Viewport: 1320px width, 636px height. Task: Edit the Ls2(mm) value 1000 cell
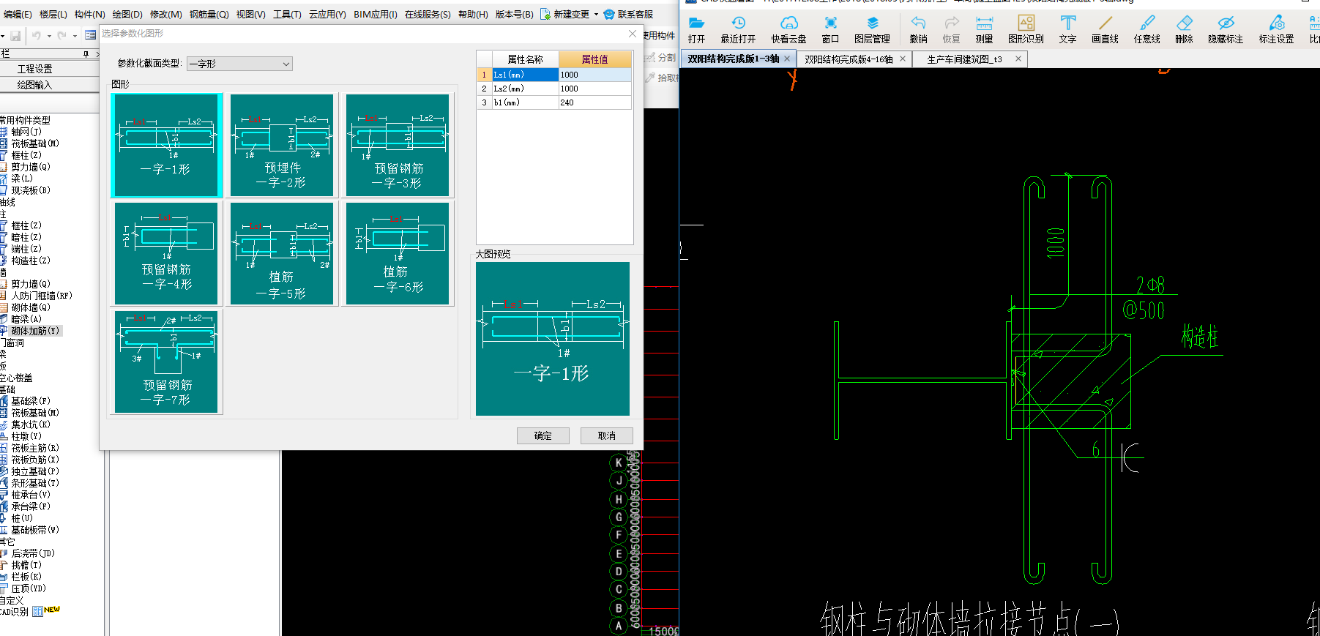point(595,89)
